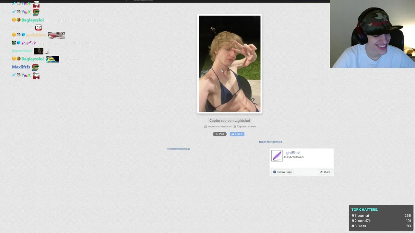Click the '383,542 followers' text
Image resolution: width=415 pixels, height=233 pixels.
[293, 157]
